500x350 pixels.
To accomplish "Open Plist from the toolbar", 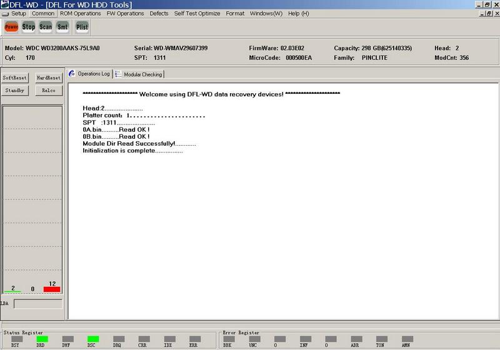I will tap(82, 27).
